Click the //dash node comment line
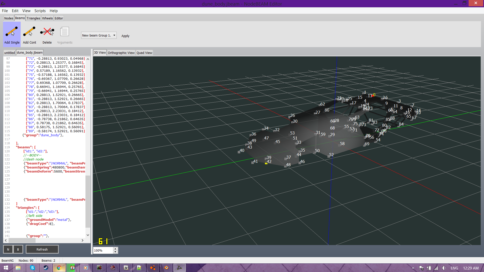 click(x=33, y=159)
